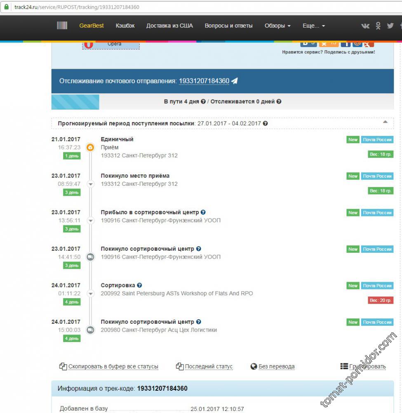
Task: Click 'Вес: 18 гр.' badge on 'Единичный' row
Action: click(x=381, y=154)
